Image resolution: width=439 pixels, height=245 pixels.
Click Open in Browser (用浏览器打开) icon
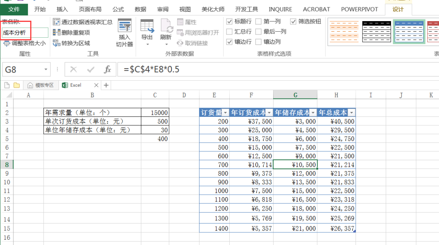tap(180, 33)
